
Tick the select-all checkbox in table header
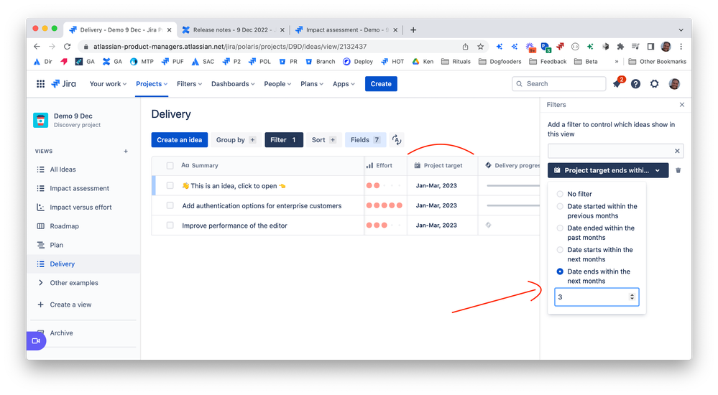(170, 166)
